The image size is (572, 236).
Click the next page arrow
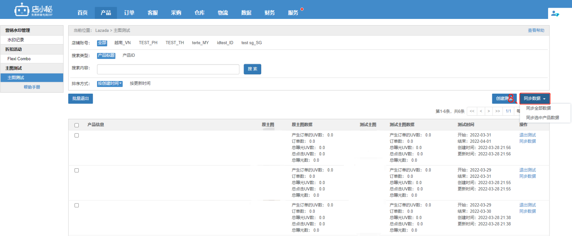point(489,111)
